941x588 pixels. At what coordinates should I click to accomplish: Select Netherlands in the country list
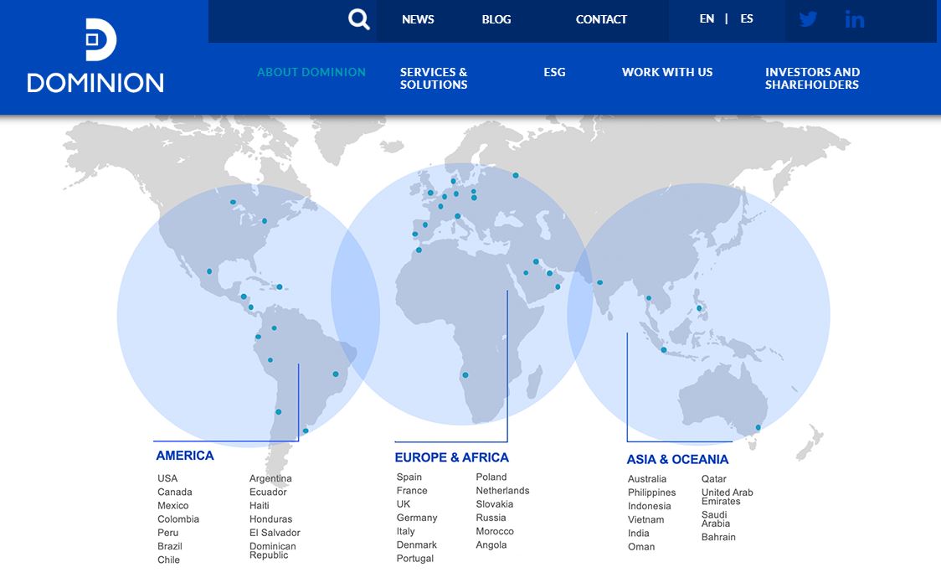[503, 491]
